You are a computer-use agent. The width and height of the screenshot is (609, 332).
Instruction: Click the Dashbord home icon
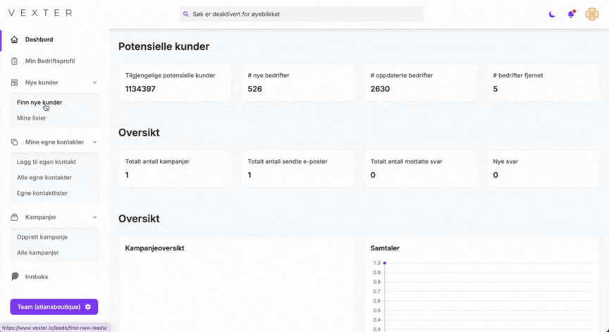pyautogui.click(x=14, y=39)
